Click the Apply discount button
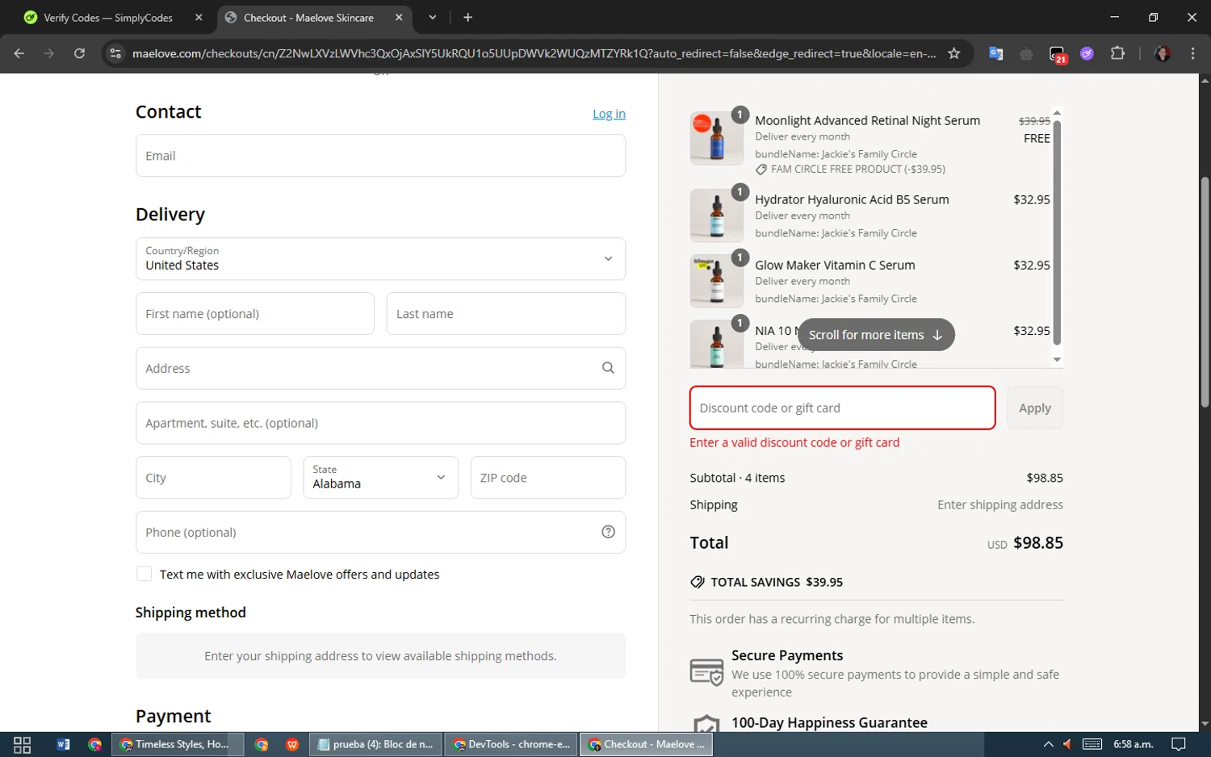 1035,408
